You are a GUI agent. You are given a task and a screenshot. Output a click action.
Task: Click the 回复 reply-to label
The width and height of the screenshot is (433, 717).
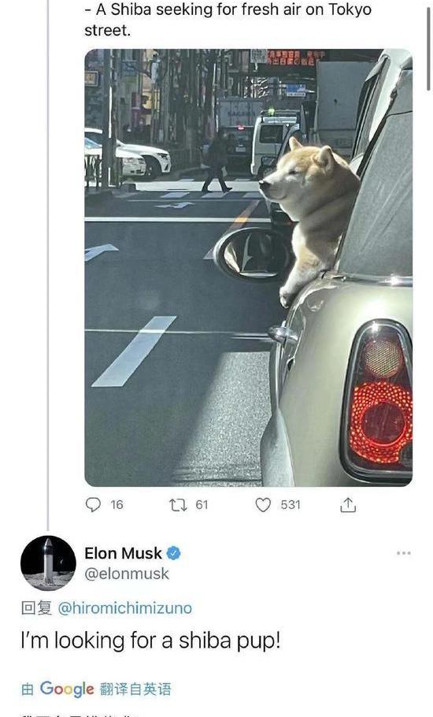36,608
